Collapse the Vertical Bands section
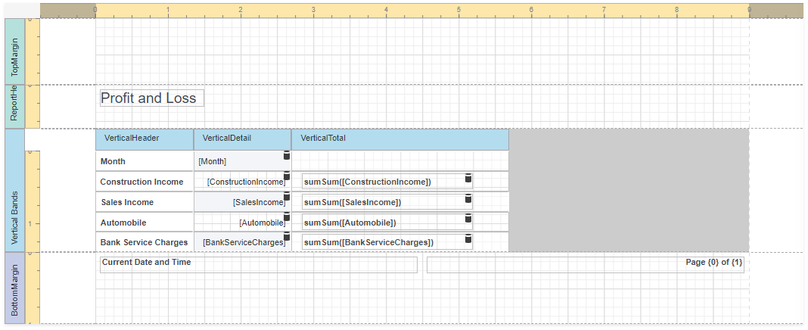Screen dimensions: 808x330 coord(15,190)
